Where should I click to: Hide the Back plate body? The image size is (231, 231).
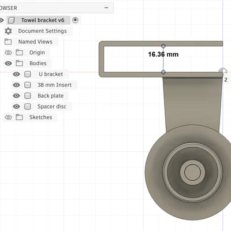pos(16,96)
